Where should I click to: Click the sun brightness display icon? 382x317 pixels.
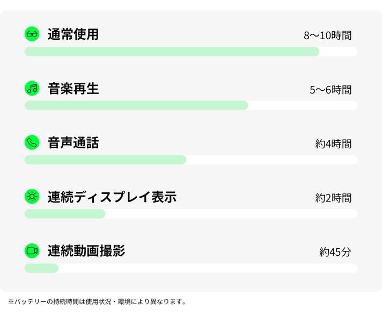(32, 197)
